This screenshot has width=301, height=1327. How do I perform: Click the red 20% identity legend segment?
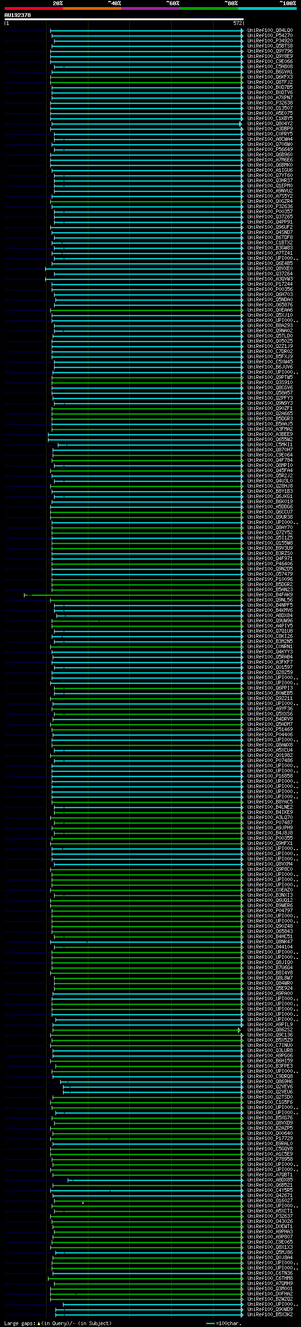pyautogui.click(x=33, y=8)
